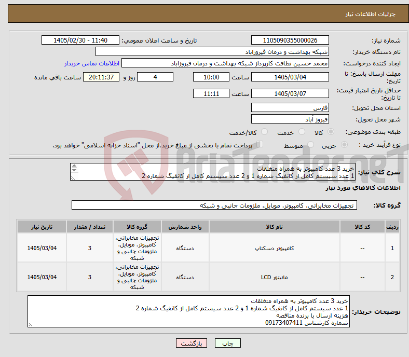Click the تاریخ نیاز column header
The height and width of the screenshot is (357, 409).
point(42,227)
